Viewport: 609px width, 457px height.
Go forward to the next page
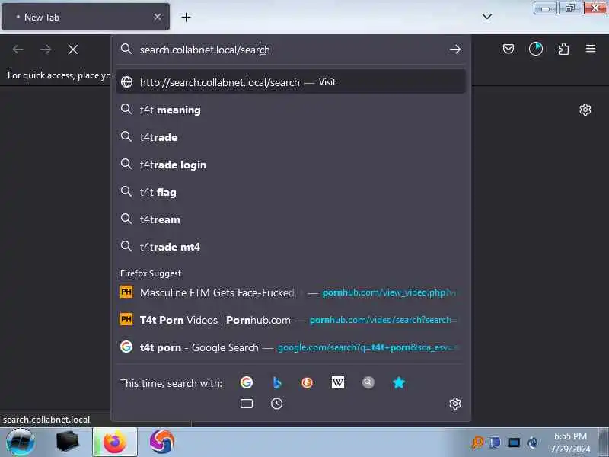(46, 50)
